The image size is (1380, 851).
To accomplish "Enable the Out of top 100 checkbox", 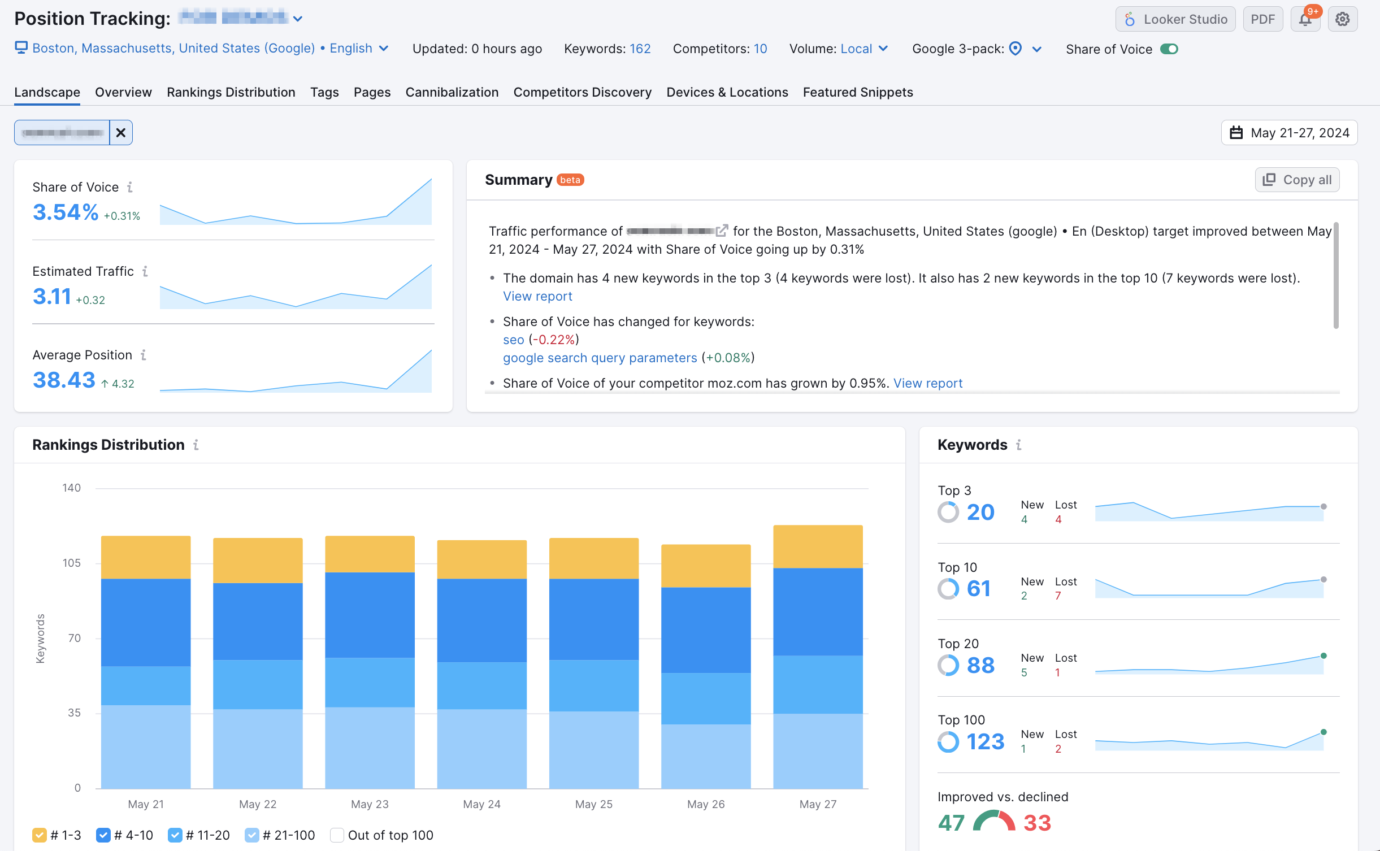I will coord(337,835).
